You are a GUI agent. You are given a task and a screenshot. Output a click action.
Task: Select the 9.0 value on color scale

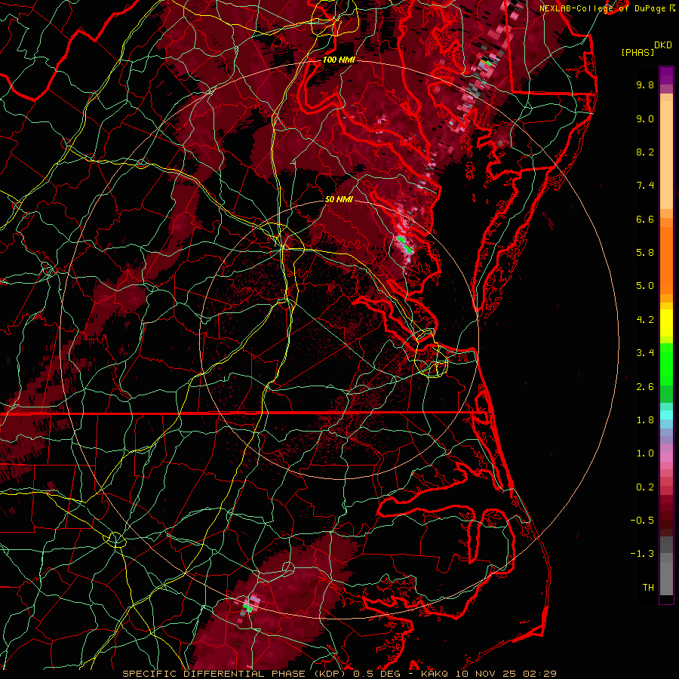pos(645,118)
